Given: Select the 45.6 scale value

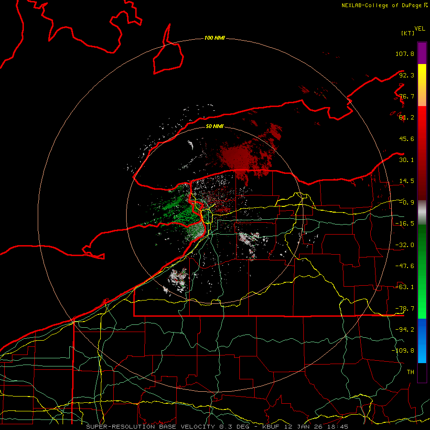Looking at the screenshot, I should tap(407, 139).
